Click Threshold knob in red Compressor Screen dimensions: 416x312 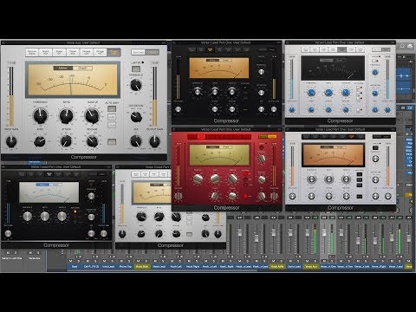coord(198,179)
